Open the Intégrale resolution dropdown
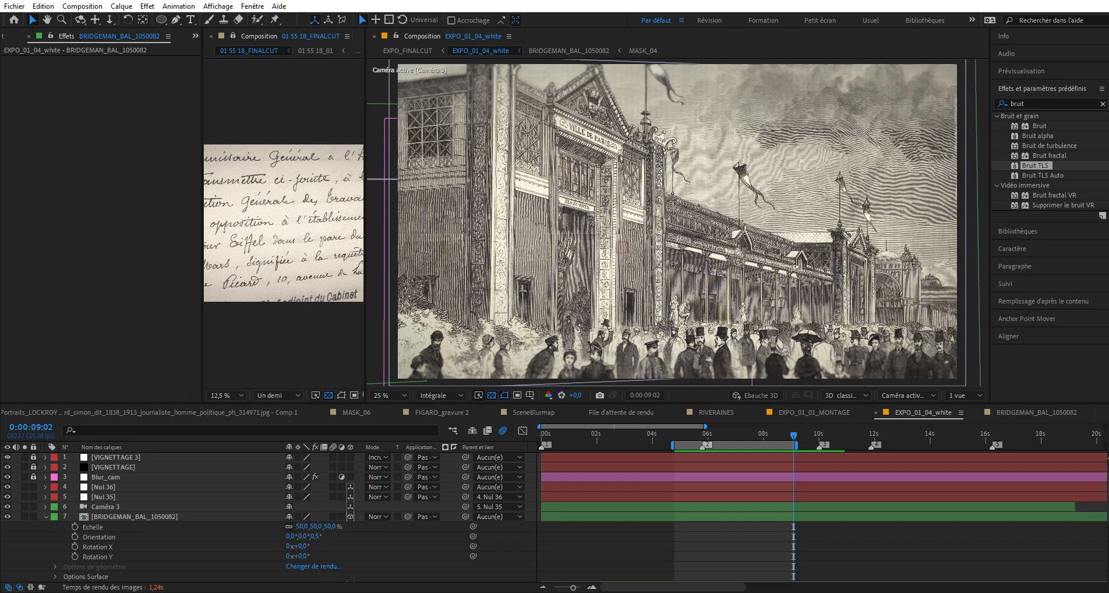 point(441,396)
